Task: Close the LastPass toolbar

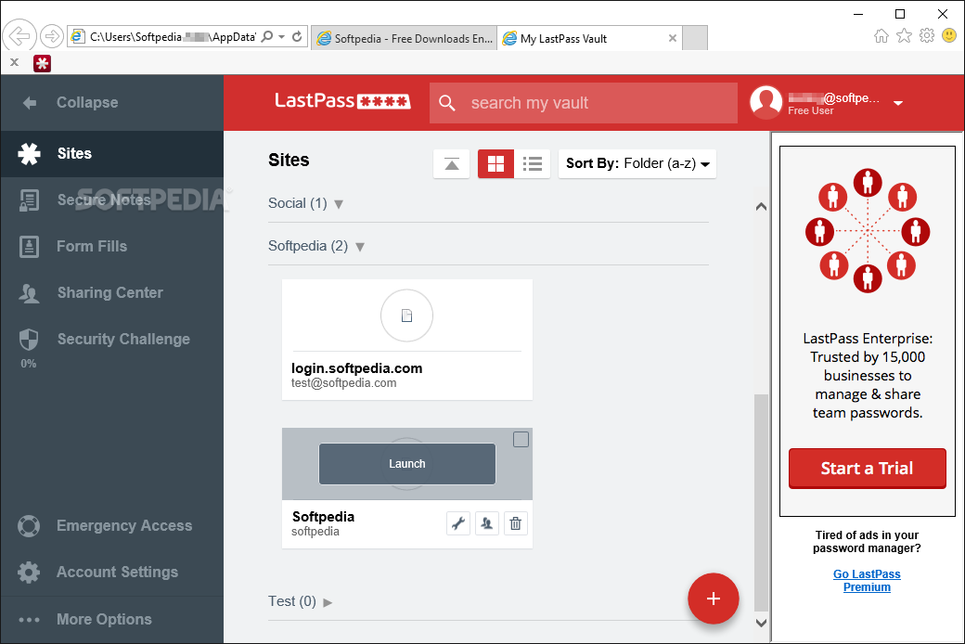Action: [x=15, y=62]
